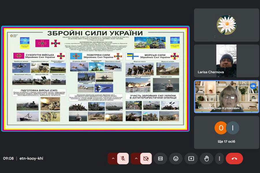Click the gray I participant avatar
This screenshot has width=260, height=173.
pyautogui.click(x=233, y=128)
